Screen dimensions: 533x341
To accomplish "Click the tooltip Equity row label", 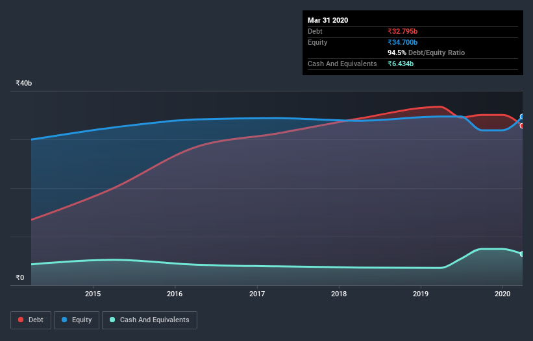I will point(317,42).
